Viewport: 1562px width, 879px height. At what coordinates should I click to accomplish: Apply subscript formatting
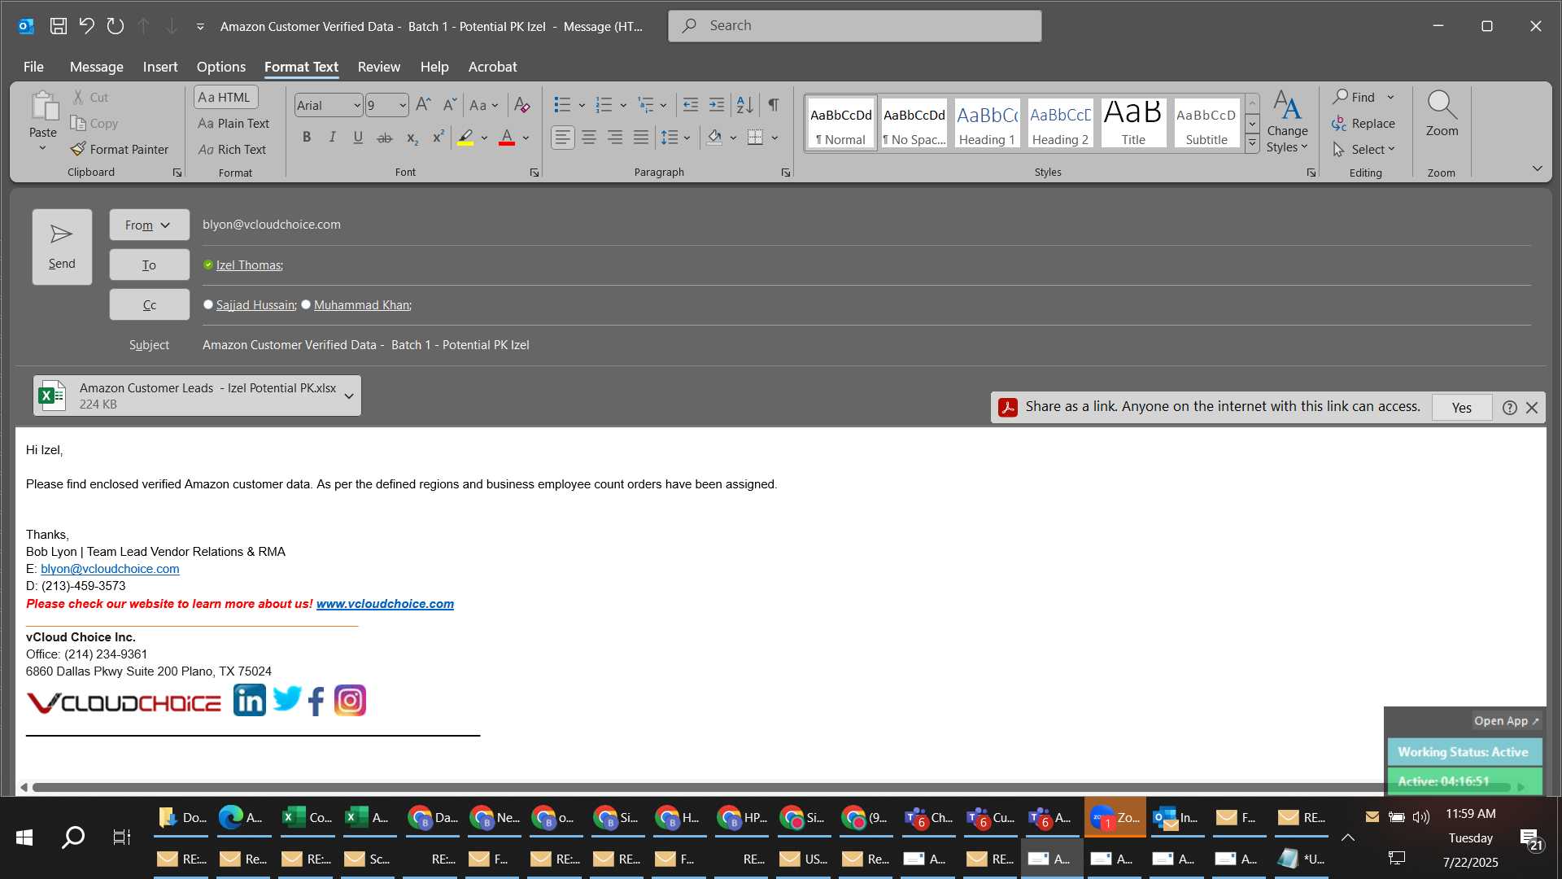click(412, 138)
